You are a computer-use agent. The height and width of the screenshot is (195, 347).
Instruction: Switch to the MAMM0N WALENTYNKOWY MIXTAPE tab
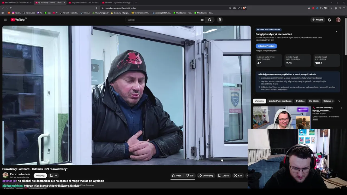pyautogui.click(x=17, y=3)
